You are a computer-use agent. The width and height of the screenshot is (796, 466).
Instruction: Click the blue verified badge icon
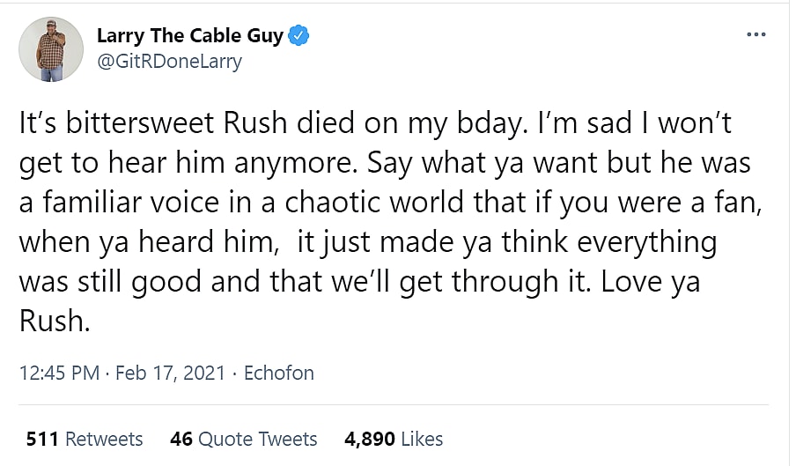pyautogui.click(x=299, y=36)
